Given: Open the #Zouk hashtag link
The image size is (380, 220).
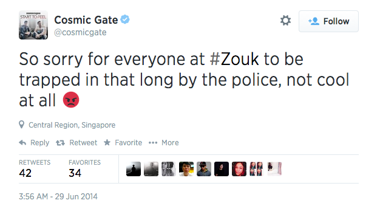Looking at the screenshot, I should (234, 59).
